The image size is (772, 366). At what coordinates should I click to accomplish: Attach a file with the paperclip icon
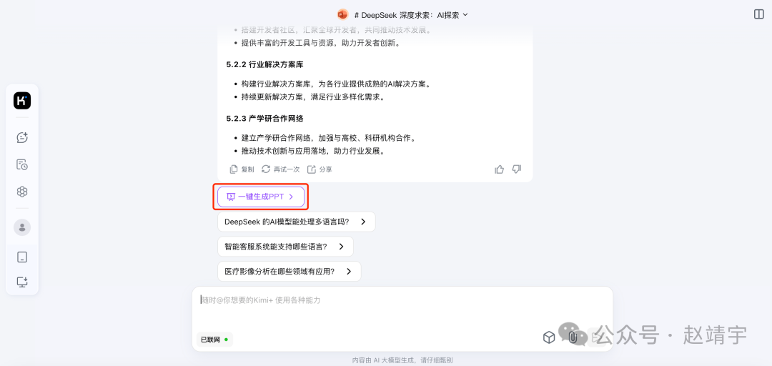pos(572,337)
